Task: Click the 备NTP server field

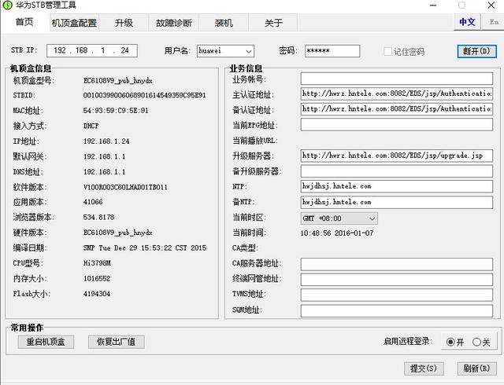Action: click(x=397, y=202)
